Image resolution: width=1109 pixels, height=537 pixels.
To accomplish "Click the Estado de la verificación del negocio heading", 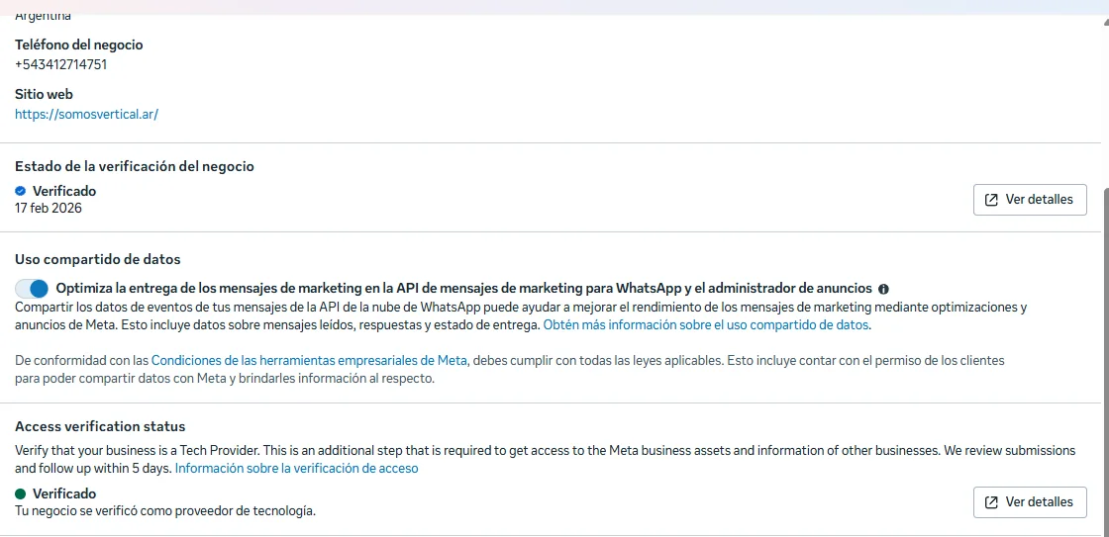I will coord(135,167).
